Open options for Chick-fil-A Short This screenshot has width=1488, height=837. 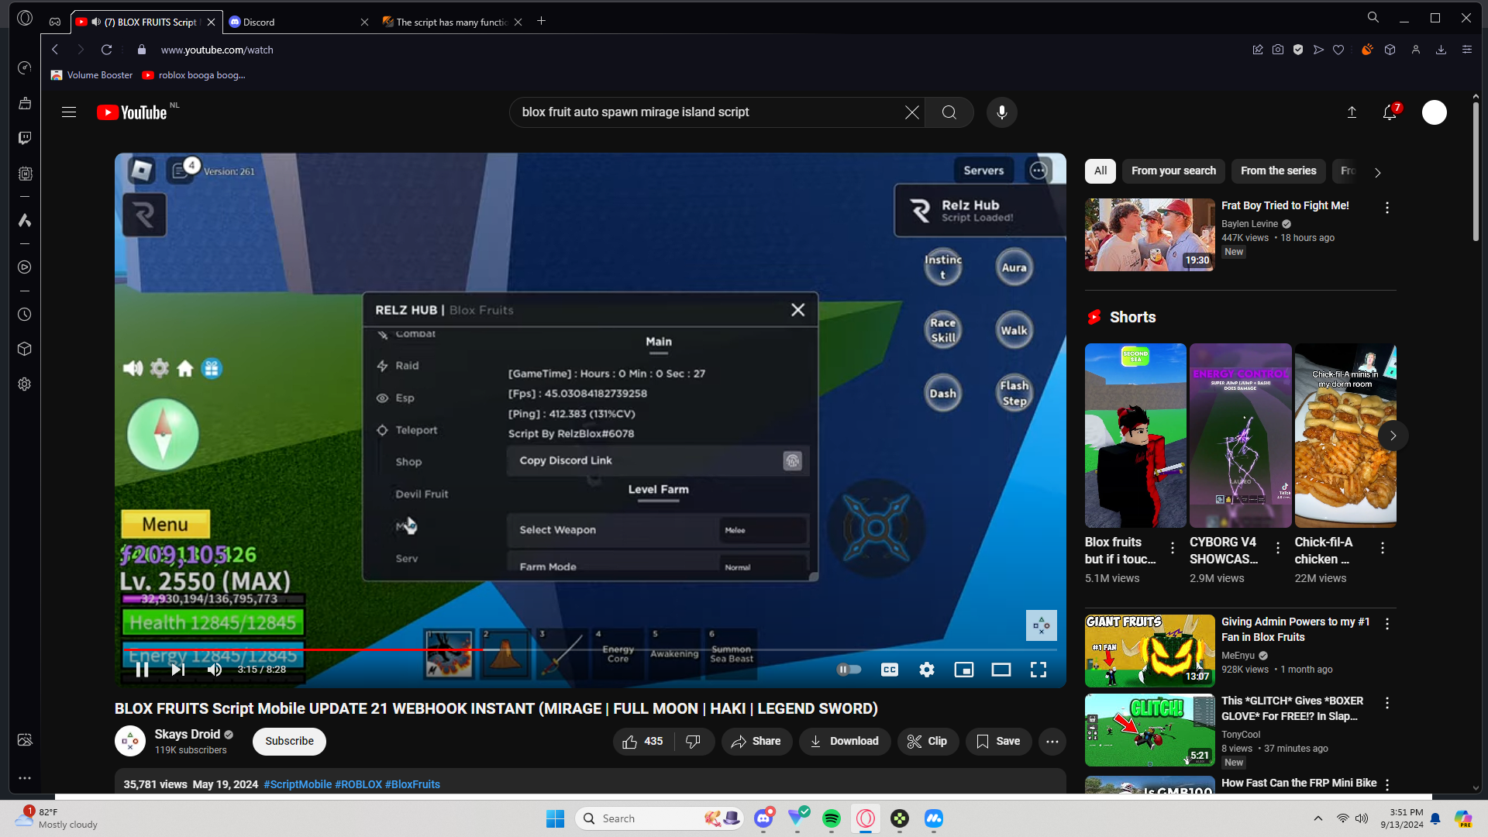click(x=1383, y=548)
